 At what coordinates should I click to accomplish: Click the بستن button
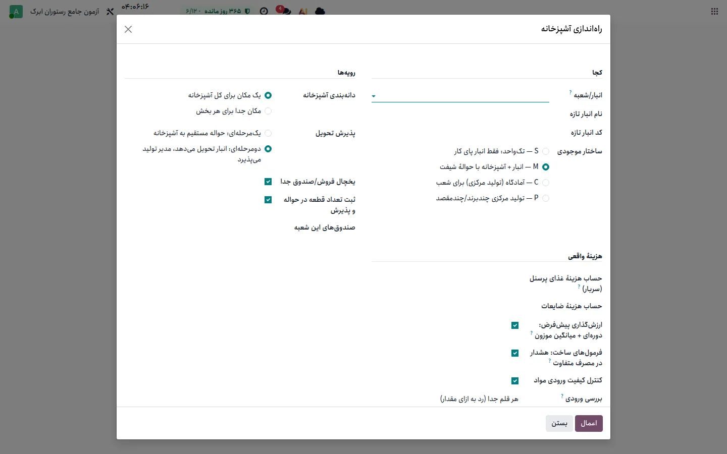pyautogui.click(x=559, y=423)
